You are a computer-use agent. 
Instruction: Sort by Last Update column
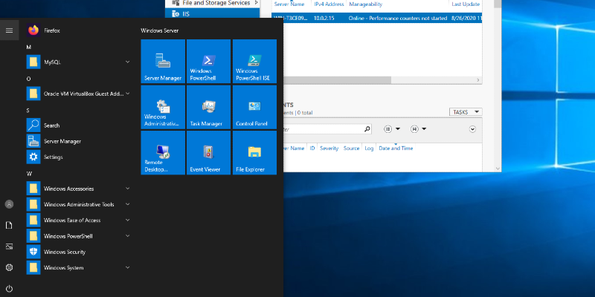click(x=466, y=4)
